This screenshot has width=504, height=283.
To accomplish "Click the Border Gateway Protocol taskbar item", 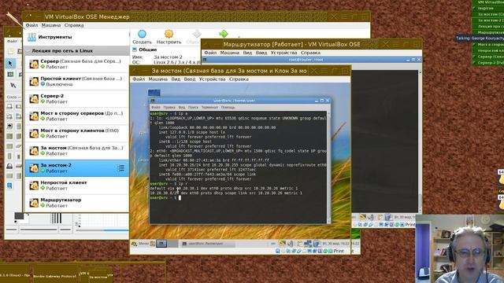I will (54, 276).
